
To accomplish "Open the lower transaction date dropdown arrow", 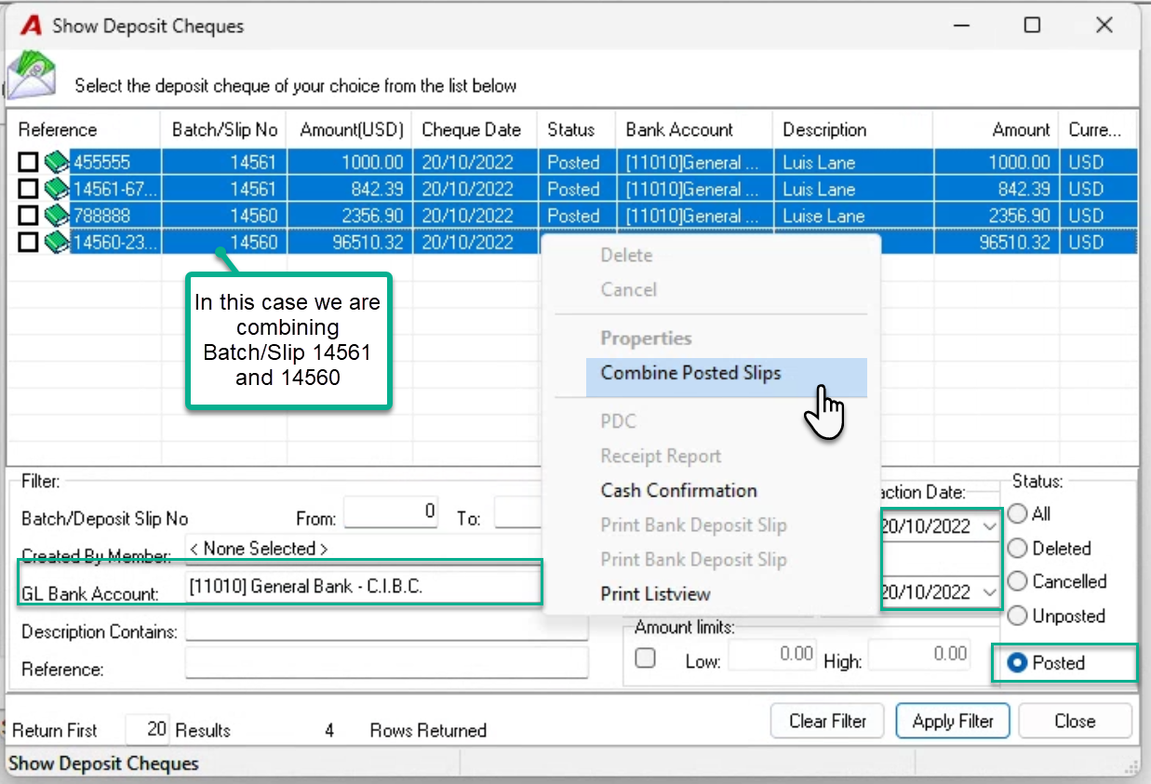I will tap(988, 592).
